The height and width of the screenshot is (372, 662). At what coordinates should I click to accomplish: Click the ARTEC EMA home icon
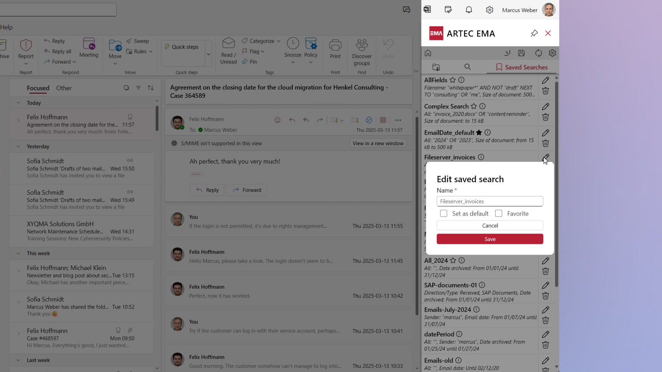click(x=428, y=53)
